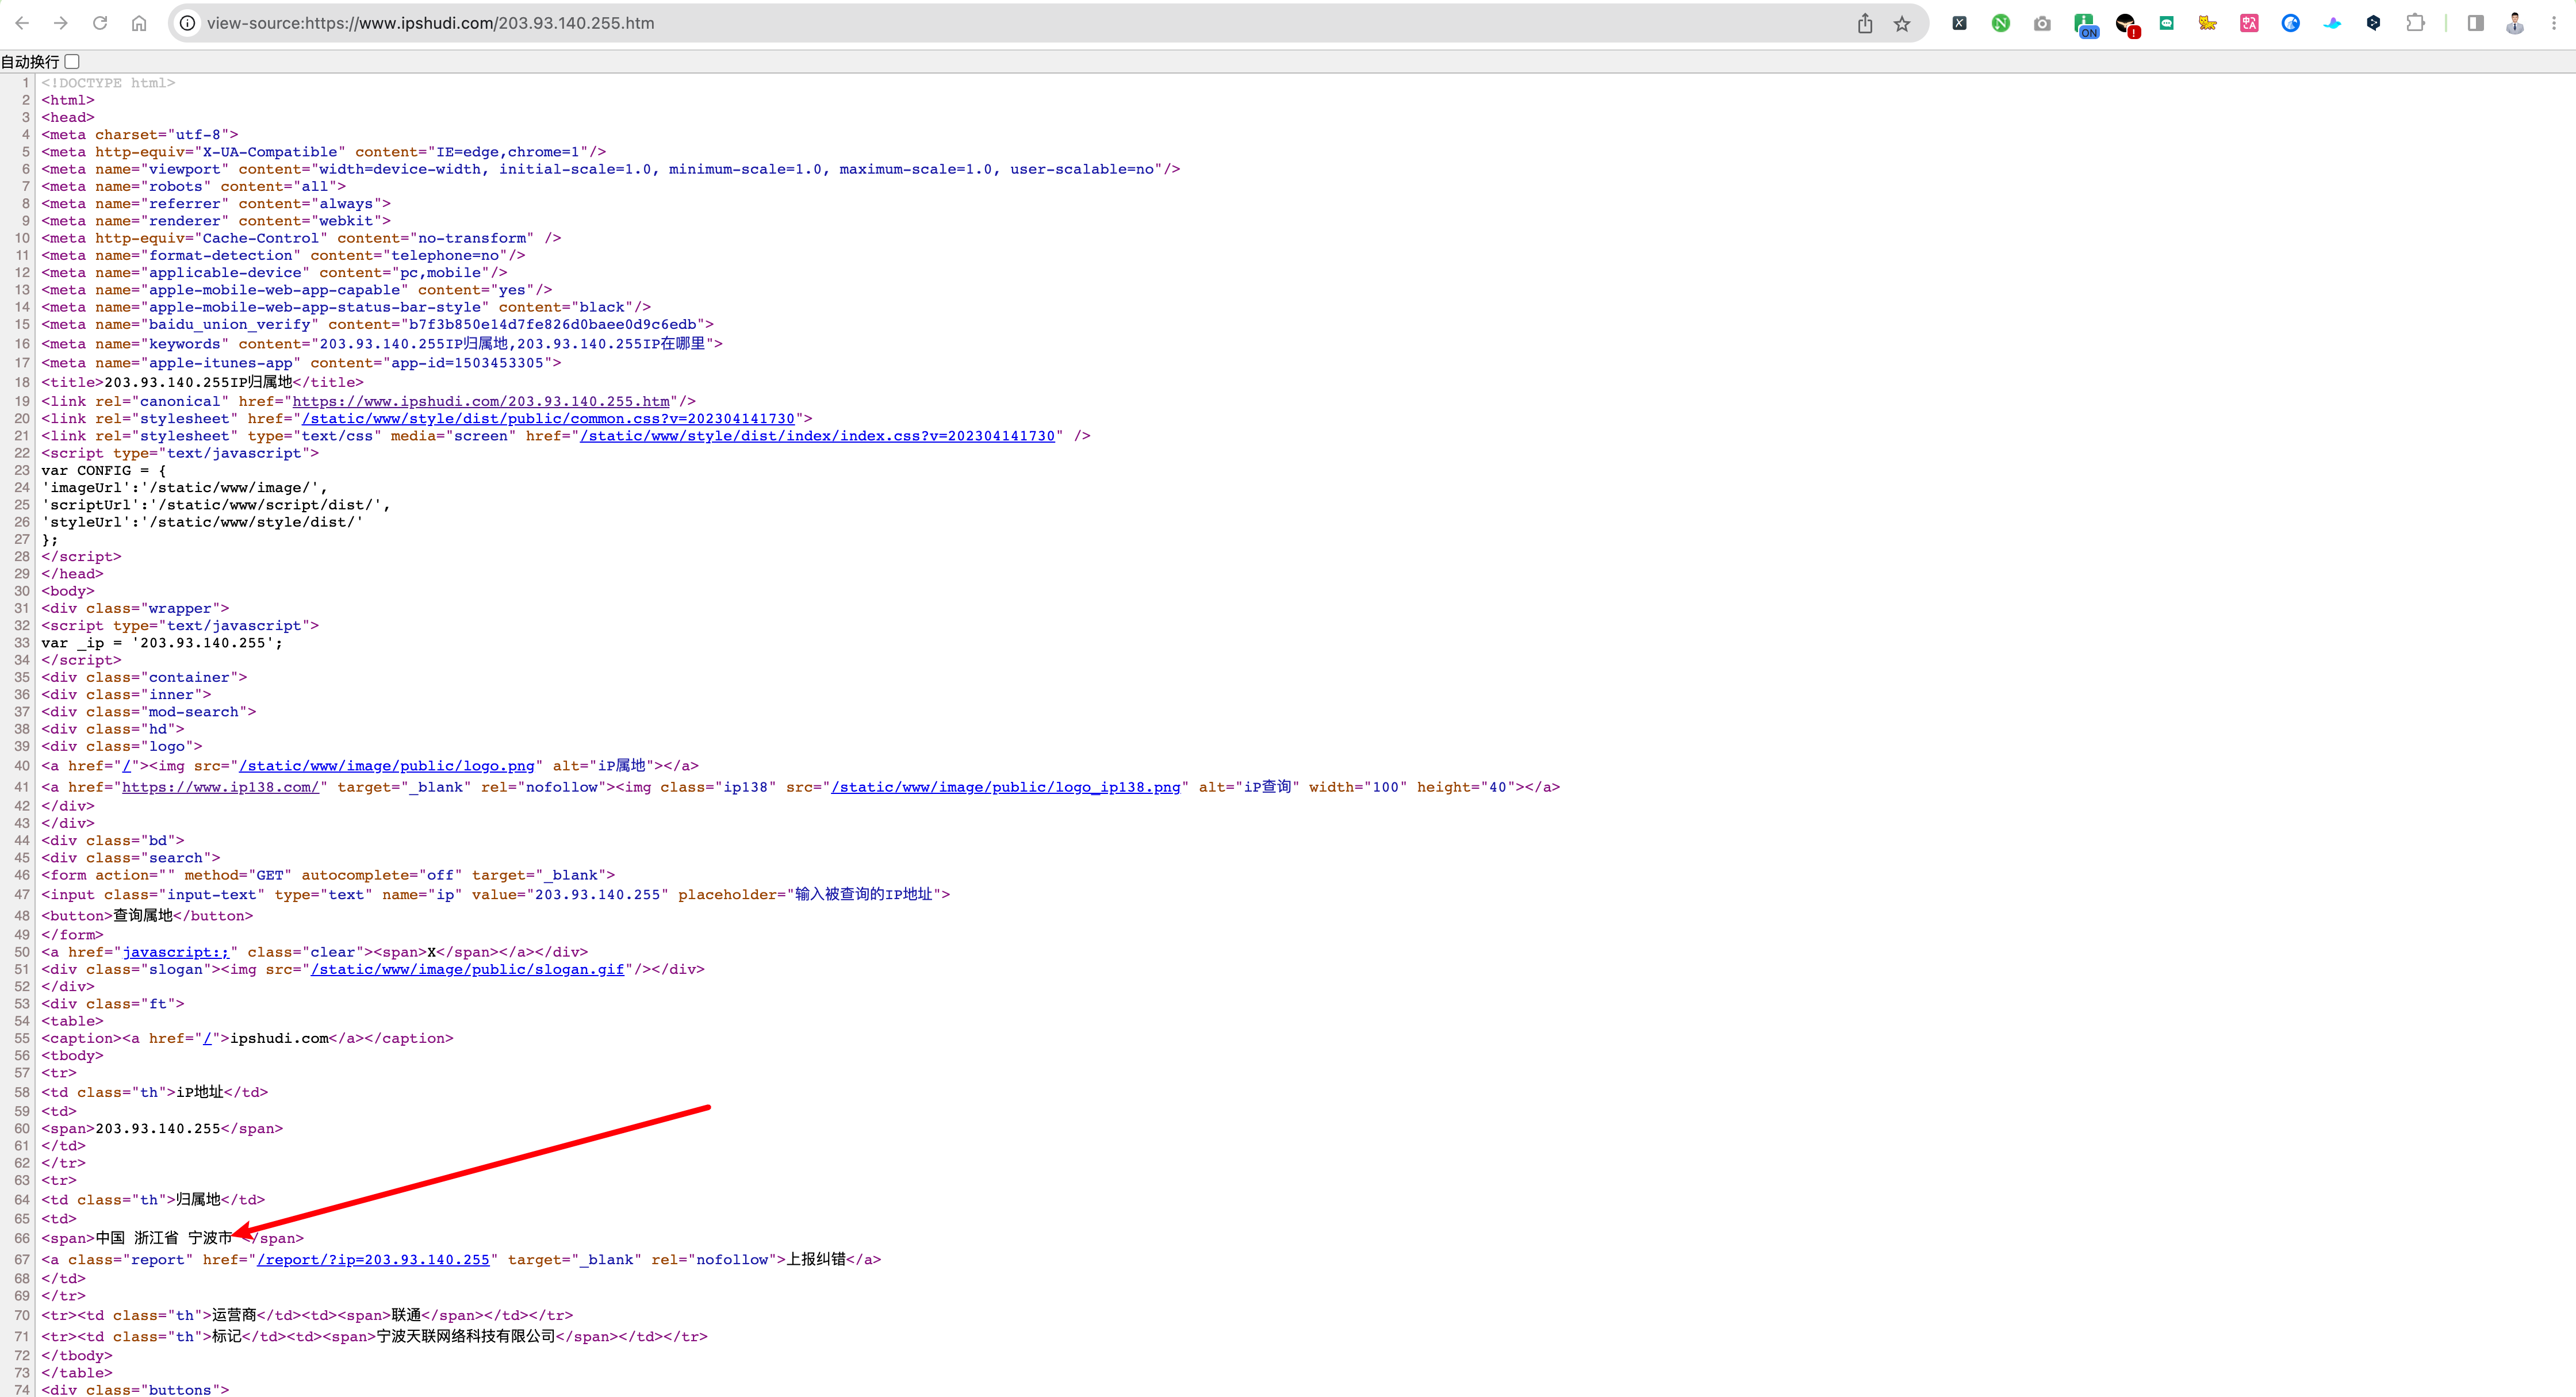Click the "/" href link in the caption line
Screen dimensions: 2576x1397
pos(207,1038)
